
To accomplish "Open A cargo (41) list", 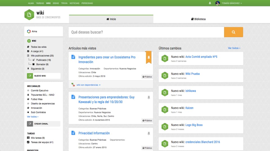I will pyautogui.click(x=37, y=51).
